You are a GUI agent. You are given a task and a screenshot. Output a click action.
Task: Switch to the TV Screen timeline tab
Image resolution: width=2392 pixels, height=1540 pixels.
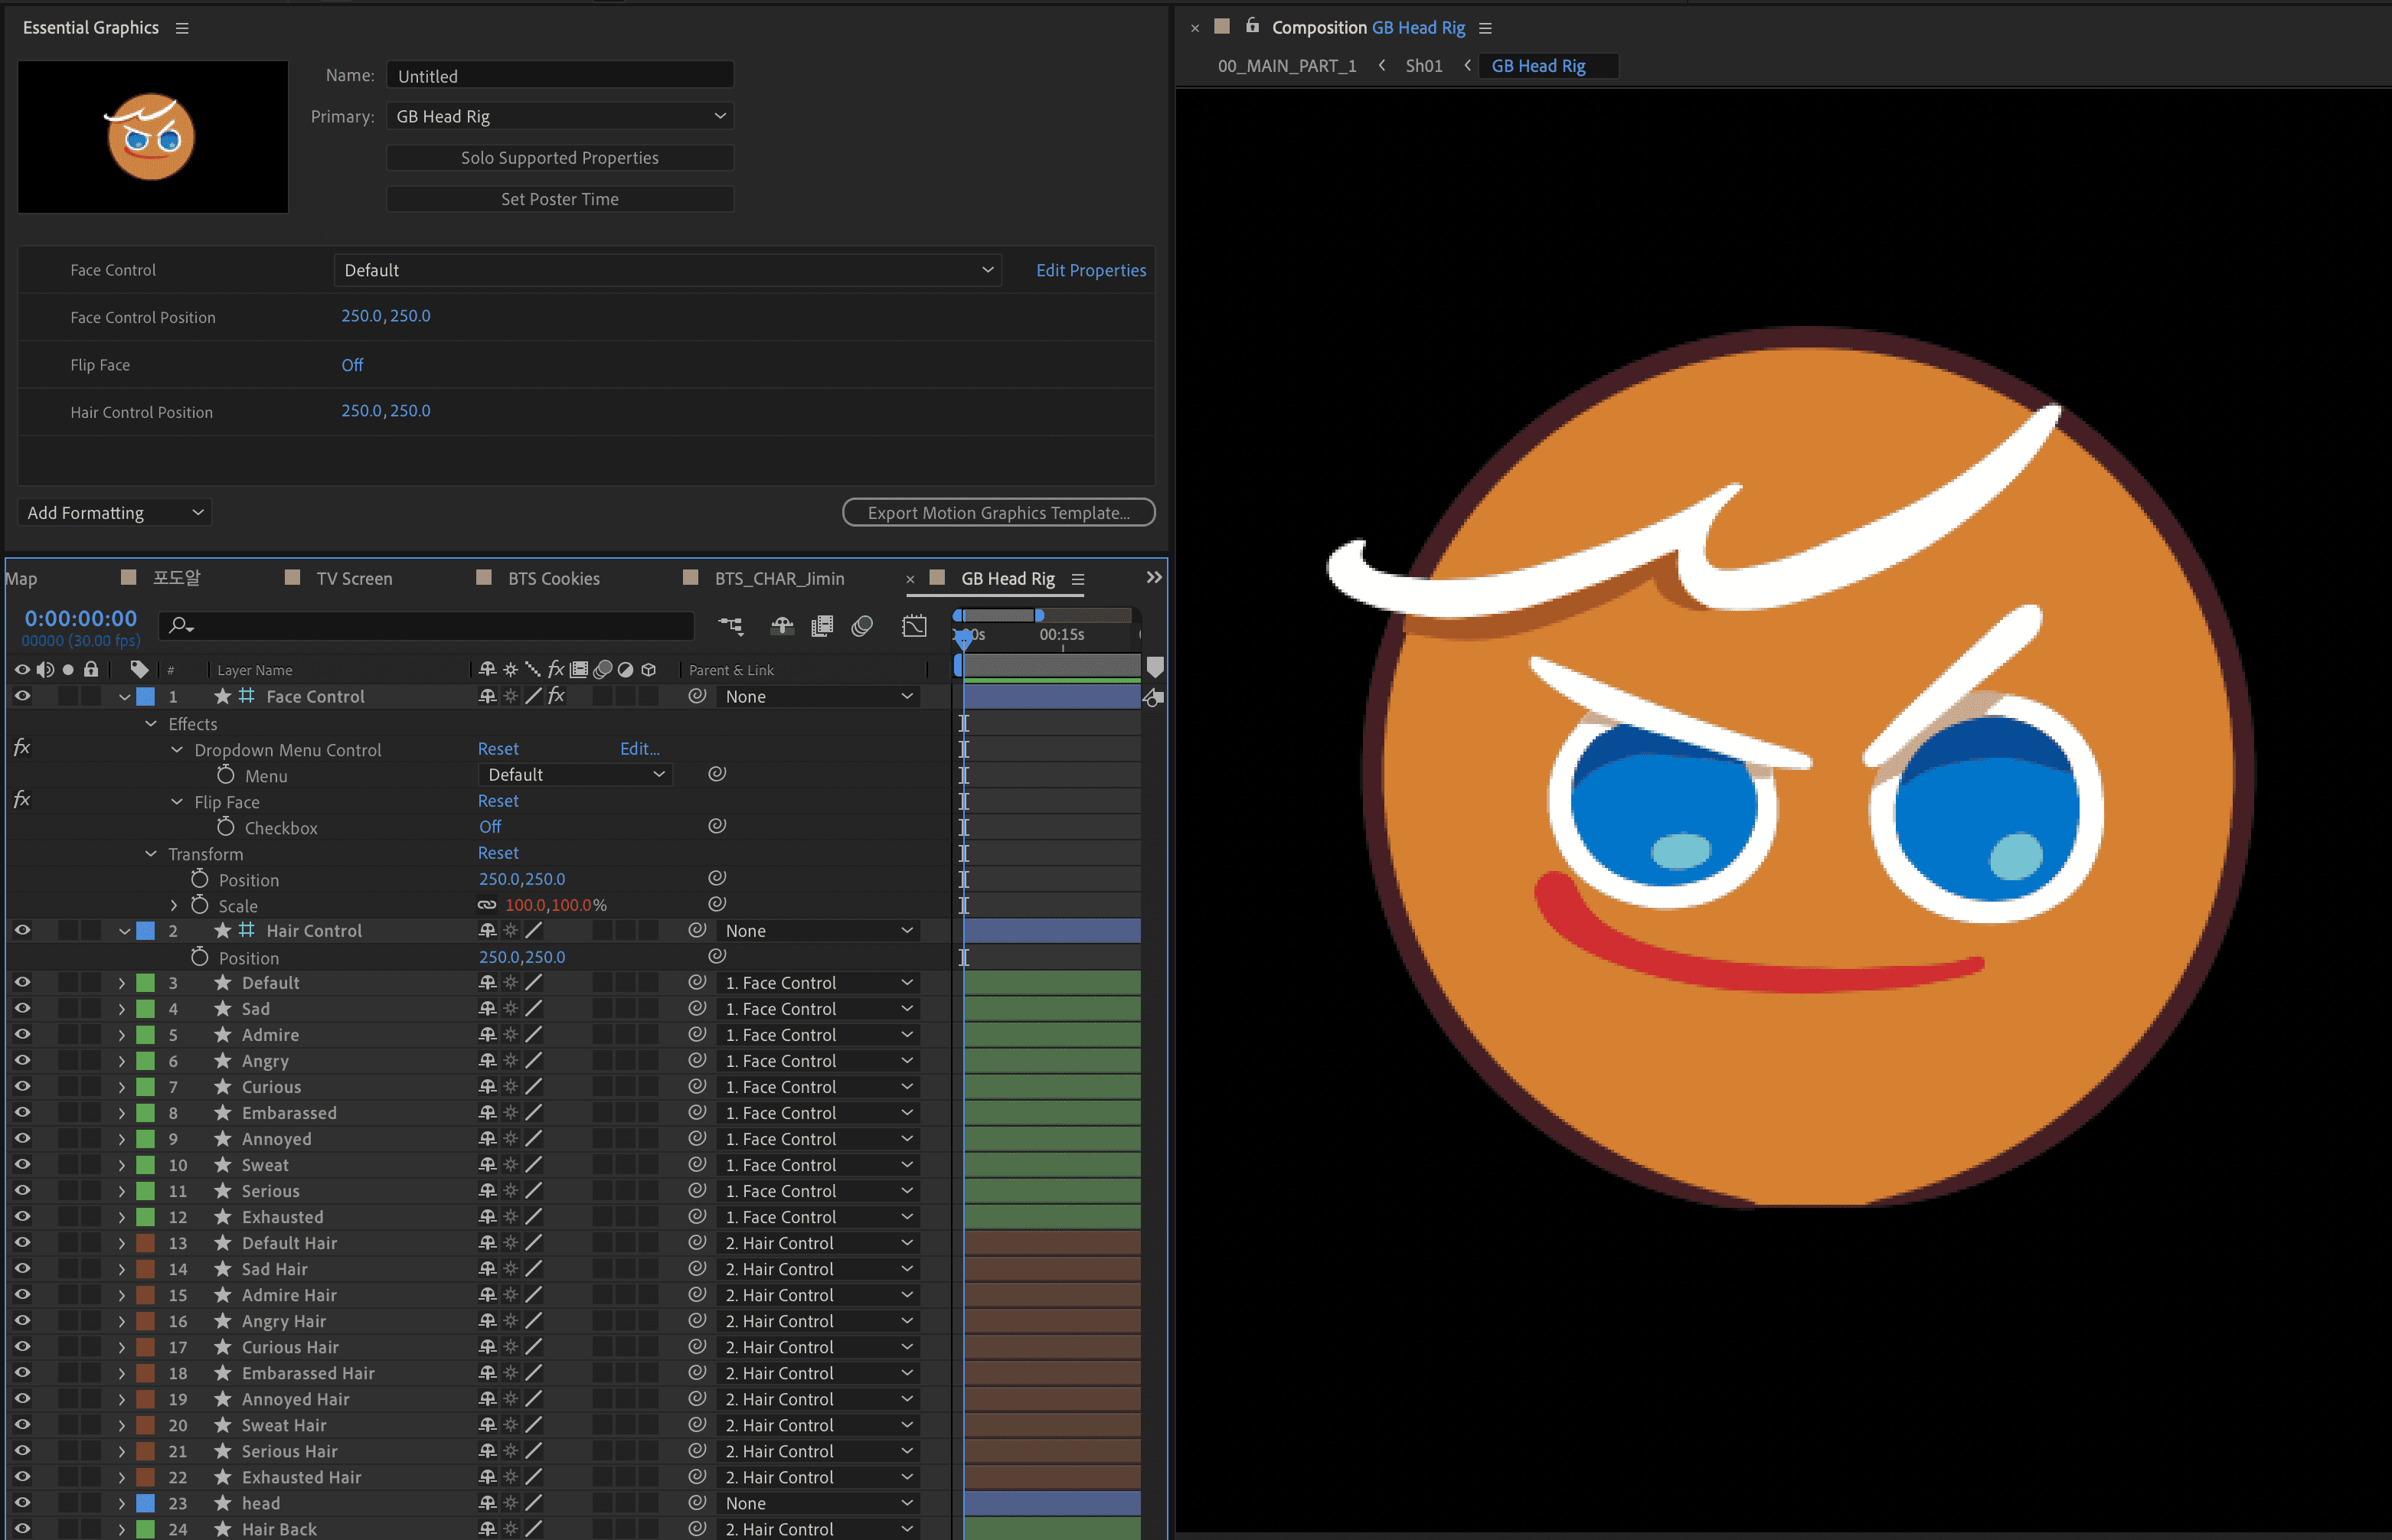click(x=353, y=578)
